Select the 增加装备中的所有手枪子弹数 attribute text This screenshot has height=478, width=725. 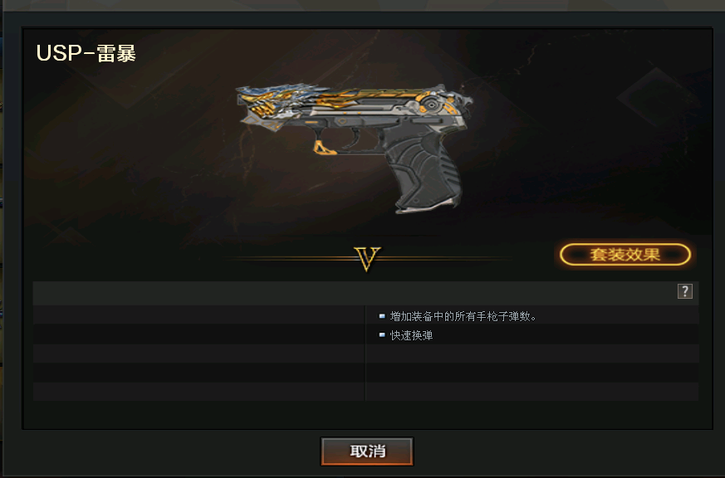(x=463, y=316)
